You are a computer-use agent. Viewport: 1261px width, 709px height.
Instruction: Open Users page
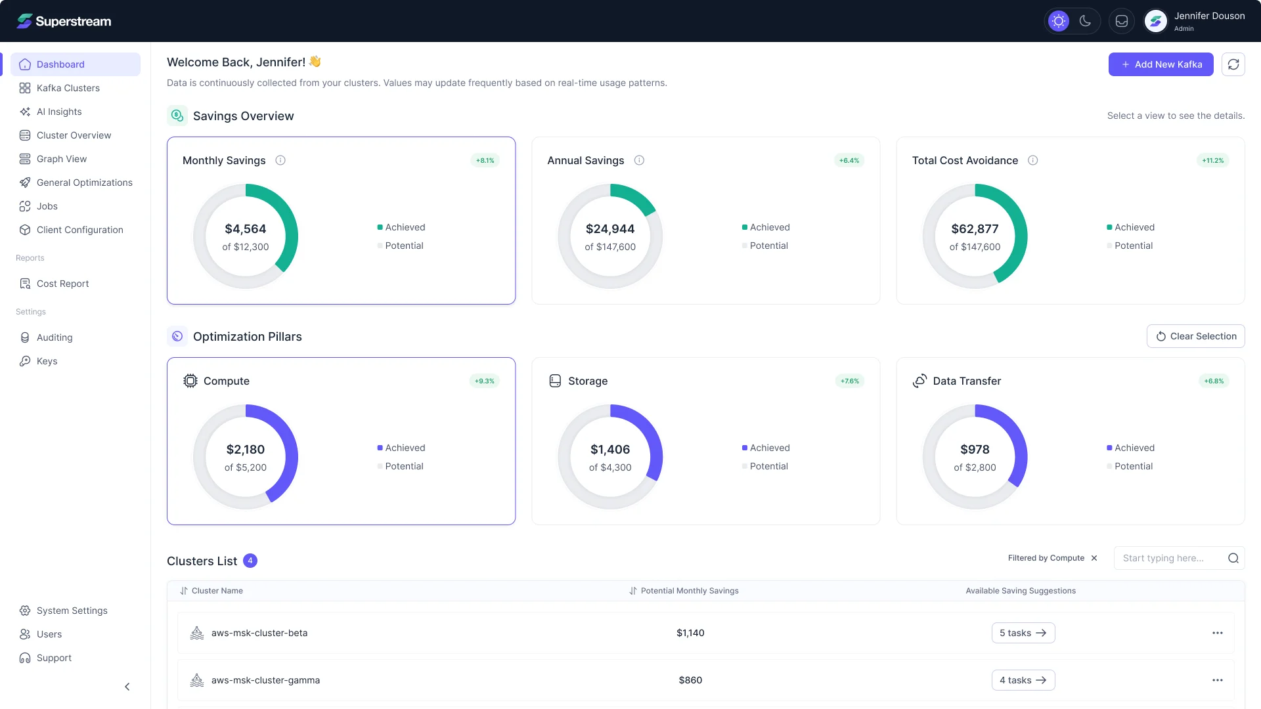click(x=76, y=634)
